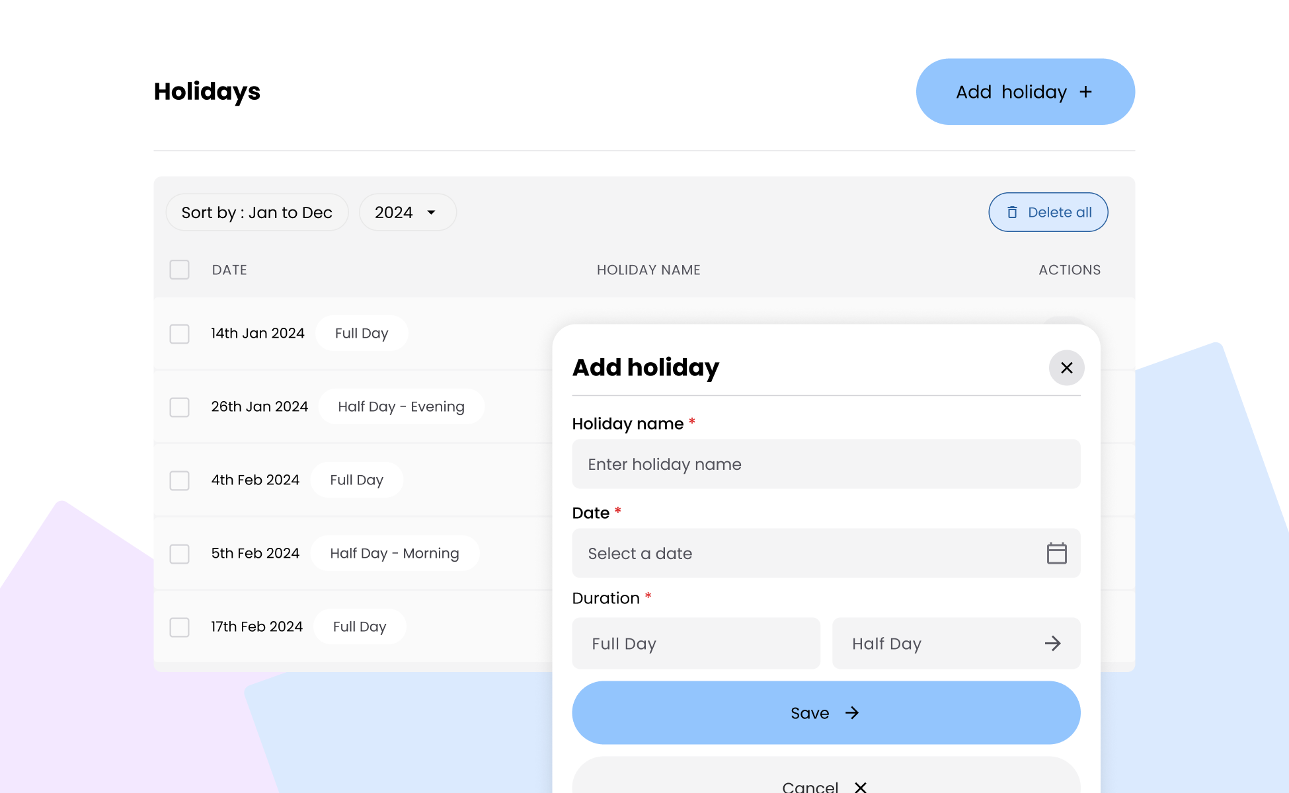Click the Save button
The image size is (1289, 793).
(x=826, y=713)
